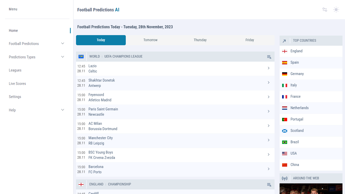Click the Brazil flag icon
The height and width of the screenshot is (194, 345).
click(x=285, y=142)
